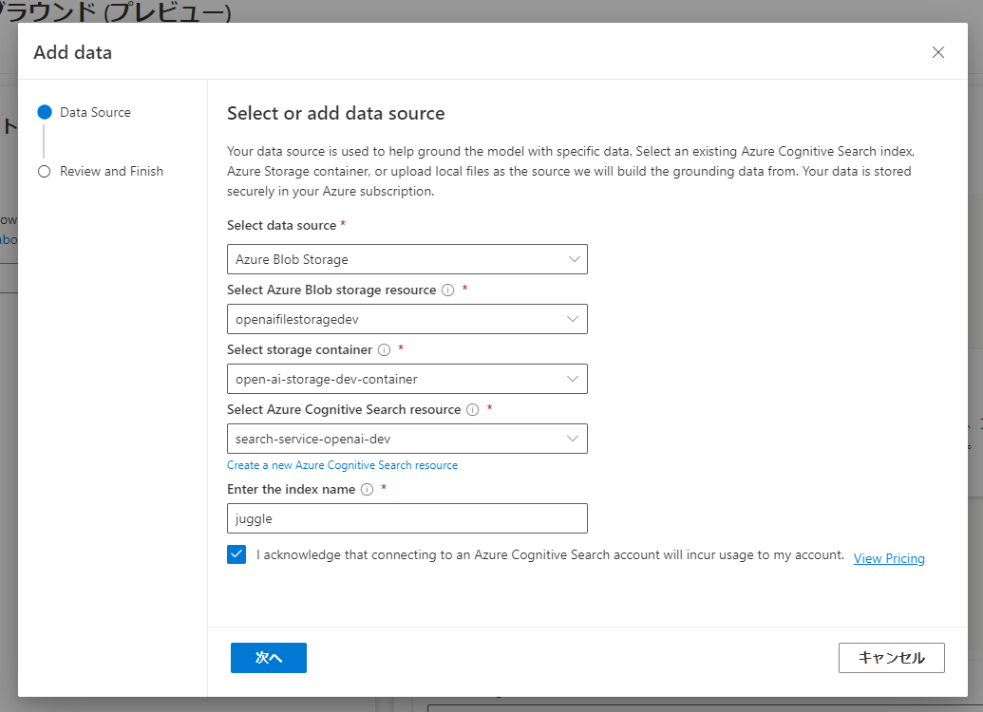Viewport: 983px width, 712px height.
Task: Open the Select data source dropdown
Action: 406,259
